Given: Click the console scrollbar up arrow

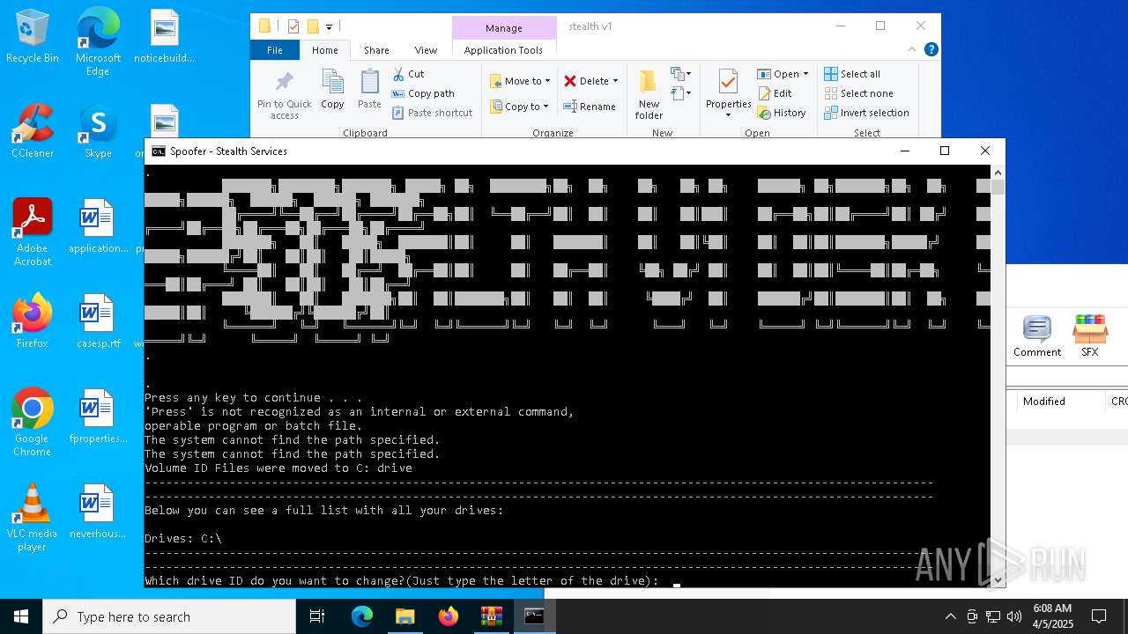Looking at the screenshot, I should 998,172.
